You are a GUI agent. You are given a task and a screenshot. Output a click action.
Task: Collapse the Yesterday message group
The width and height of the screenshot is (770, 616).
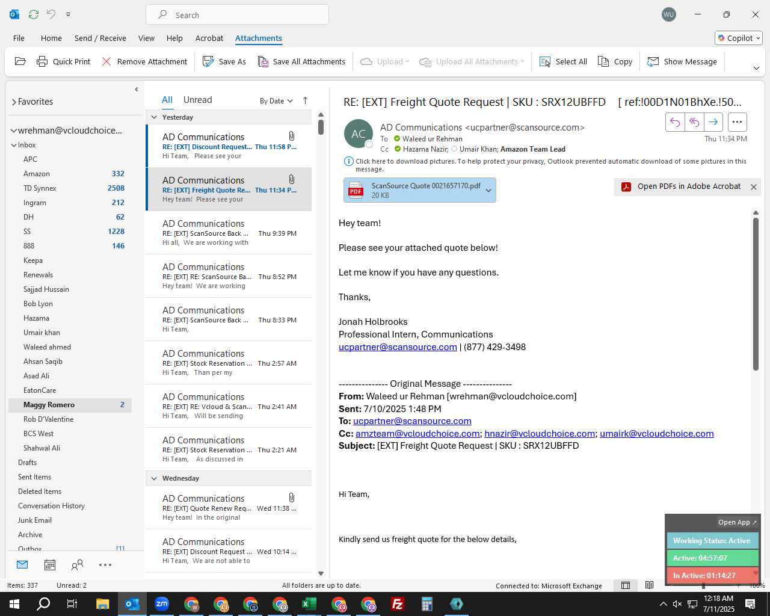154,117
